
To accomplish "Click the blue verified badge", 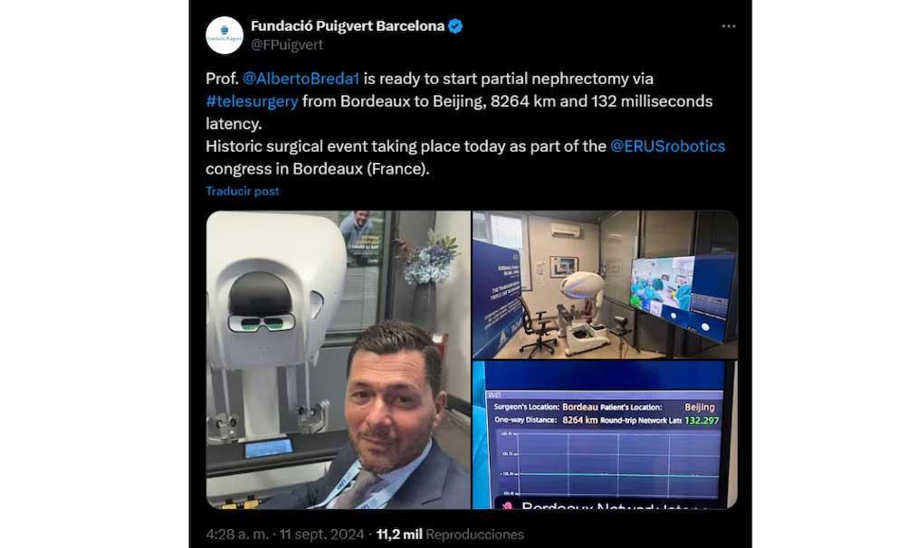I will (455, 26).
